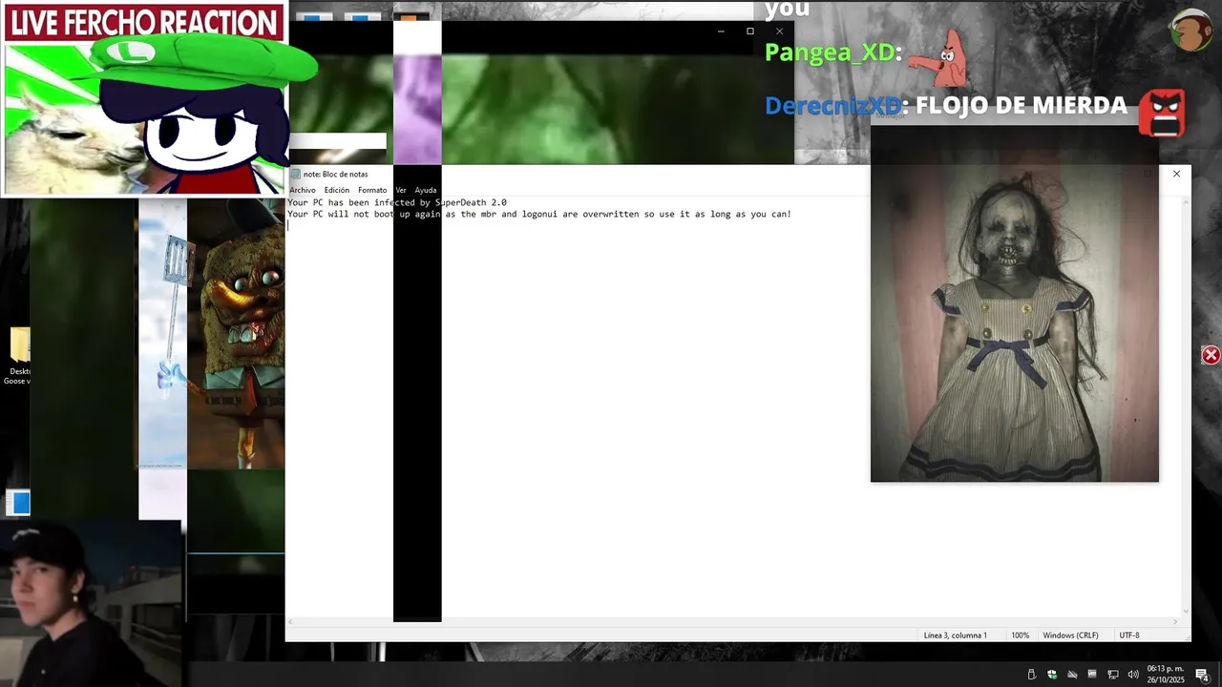This screenshot has height=687, width=1222.
Task: Open the volume speaker tray icon
Action: (x=1132, y=675)
